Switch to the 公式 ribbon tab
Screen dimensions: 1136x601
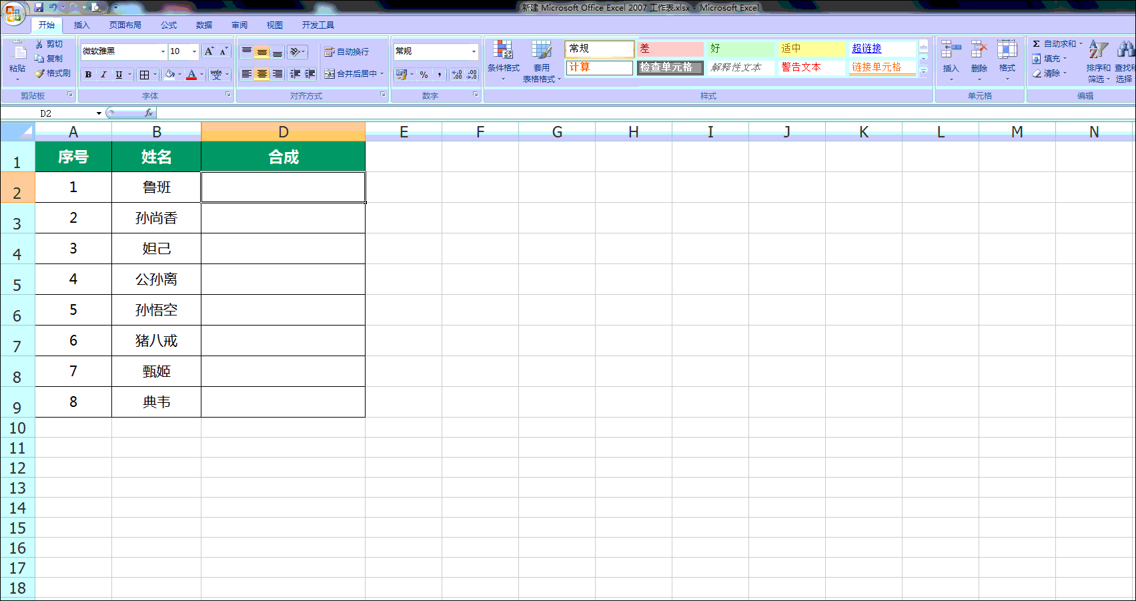[x=169, y=25]
